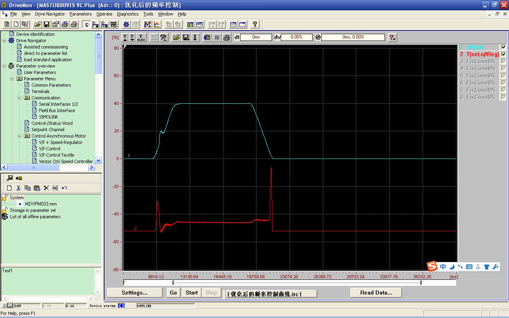This screenshot has height=318, width=509.
Task: Click the trace file name button
Action: pyautogui.click(x=272, y=294)
